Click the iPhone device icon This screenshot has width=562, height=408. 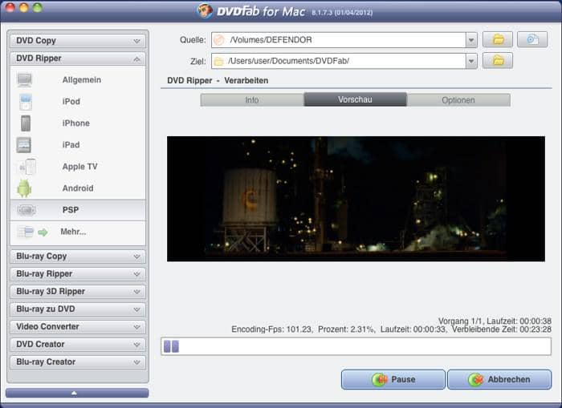(x=26, y=123)
